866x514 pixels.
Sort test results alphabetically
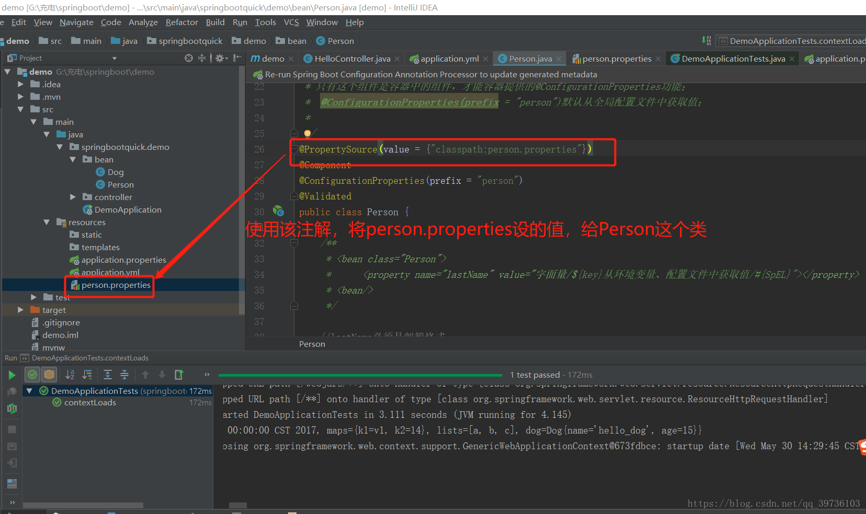pyautogui.click(x=70, y=375)
